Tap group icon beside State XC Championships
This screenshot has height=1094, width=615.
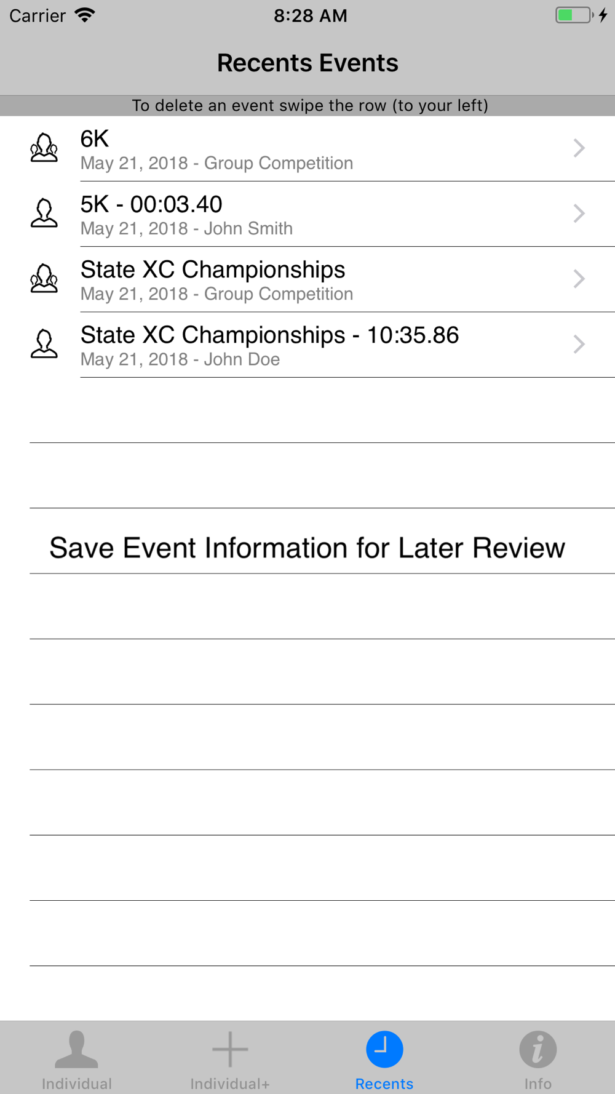[44, 279]
